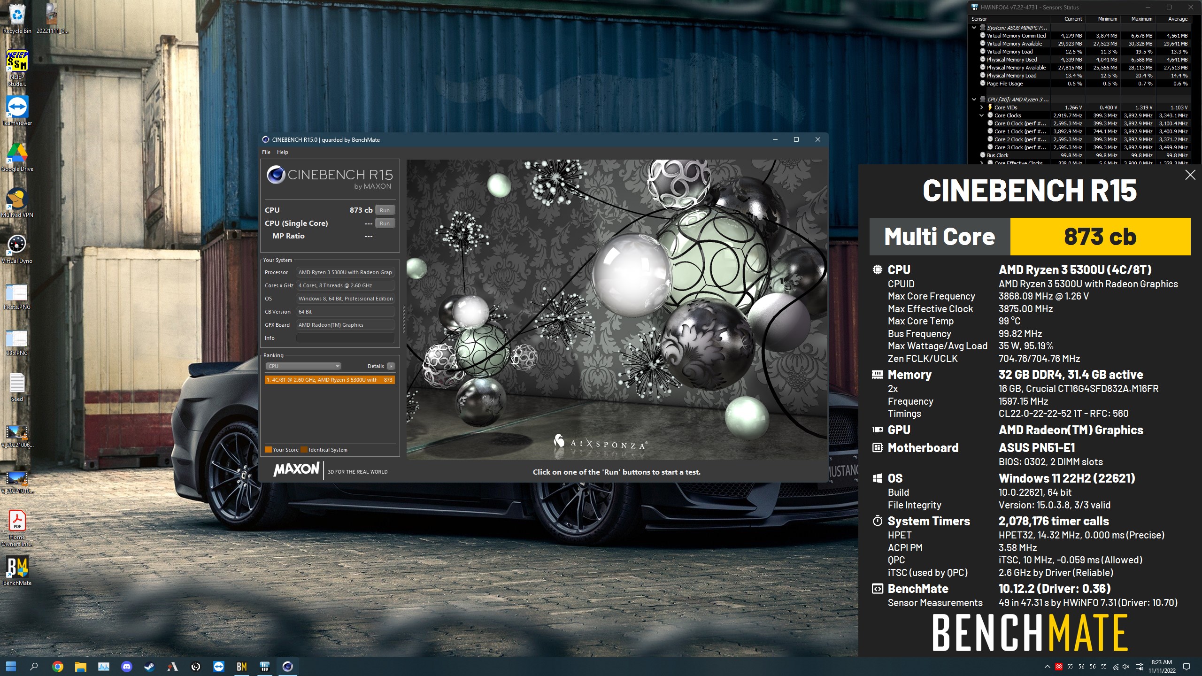Image resolution: width=1202 pixels, height=676 pixels.
Task: Click the clock icon beside Physical Memory Available
Action: [x=982, y=68]
